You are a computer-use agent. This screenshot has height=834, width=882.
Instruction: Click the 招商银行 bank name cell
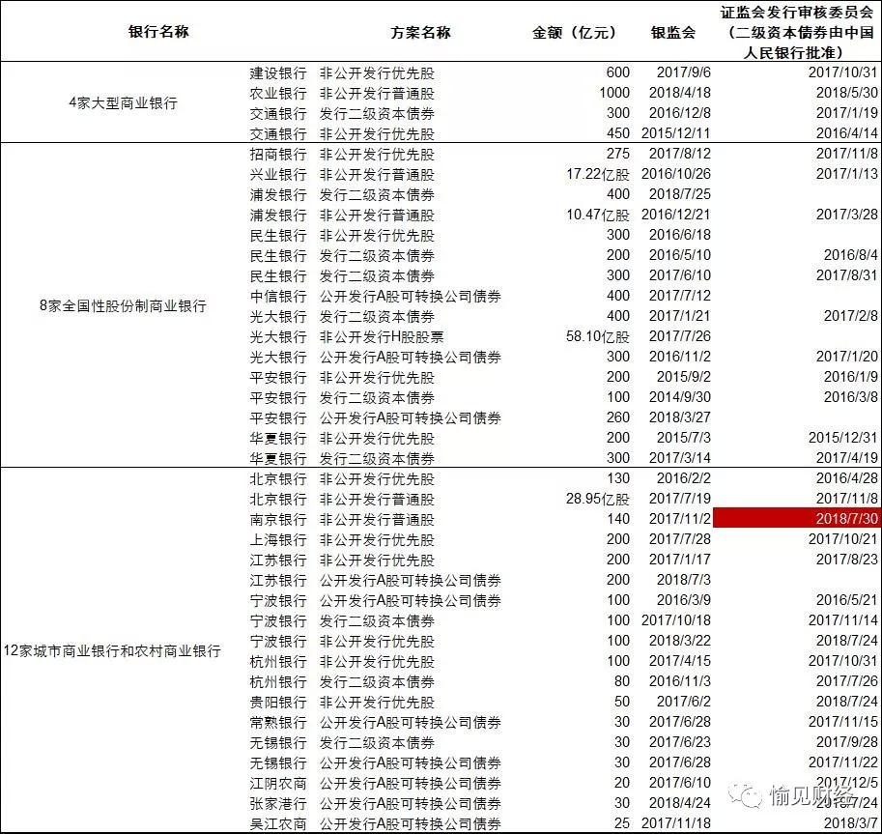pos(278,154)
